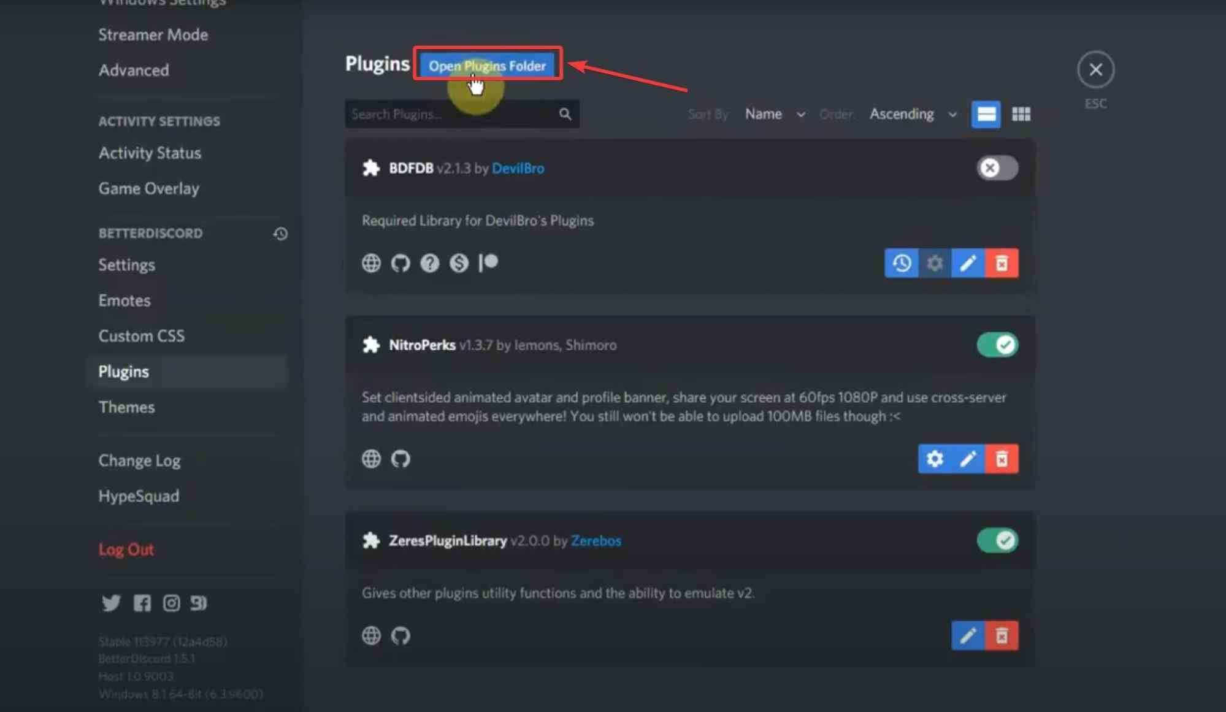Open Zerebos author link

596,540
